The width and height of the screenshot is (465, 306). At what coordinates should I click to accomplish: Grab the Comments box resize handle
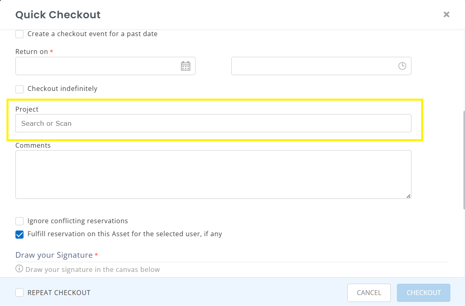(408, 196)
